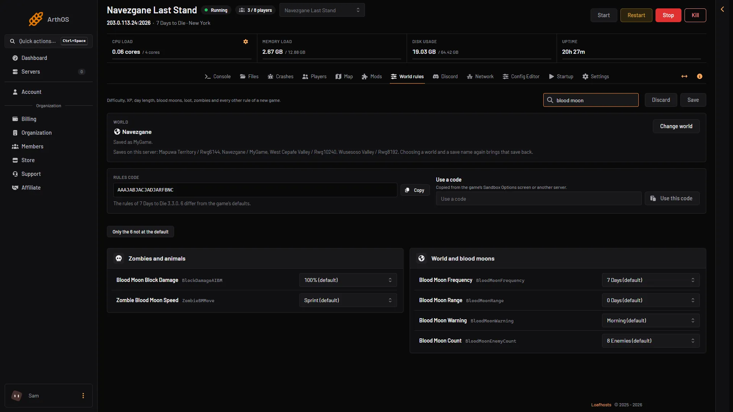Open Members page
Image resolution: width=733 pixels, height=412 pixels.
48,146
